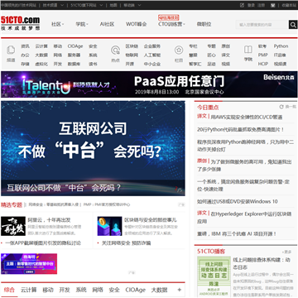298x298 pixels.
Task: Click the 热点 hot-topics icon
Action: click(x=115, y=50)
